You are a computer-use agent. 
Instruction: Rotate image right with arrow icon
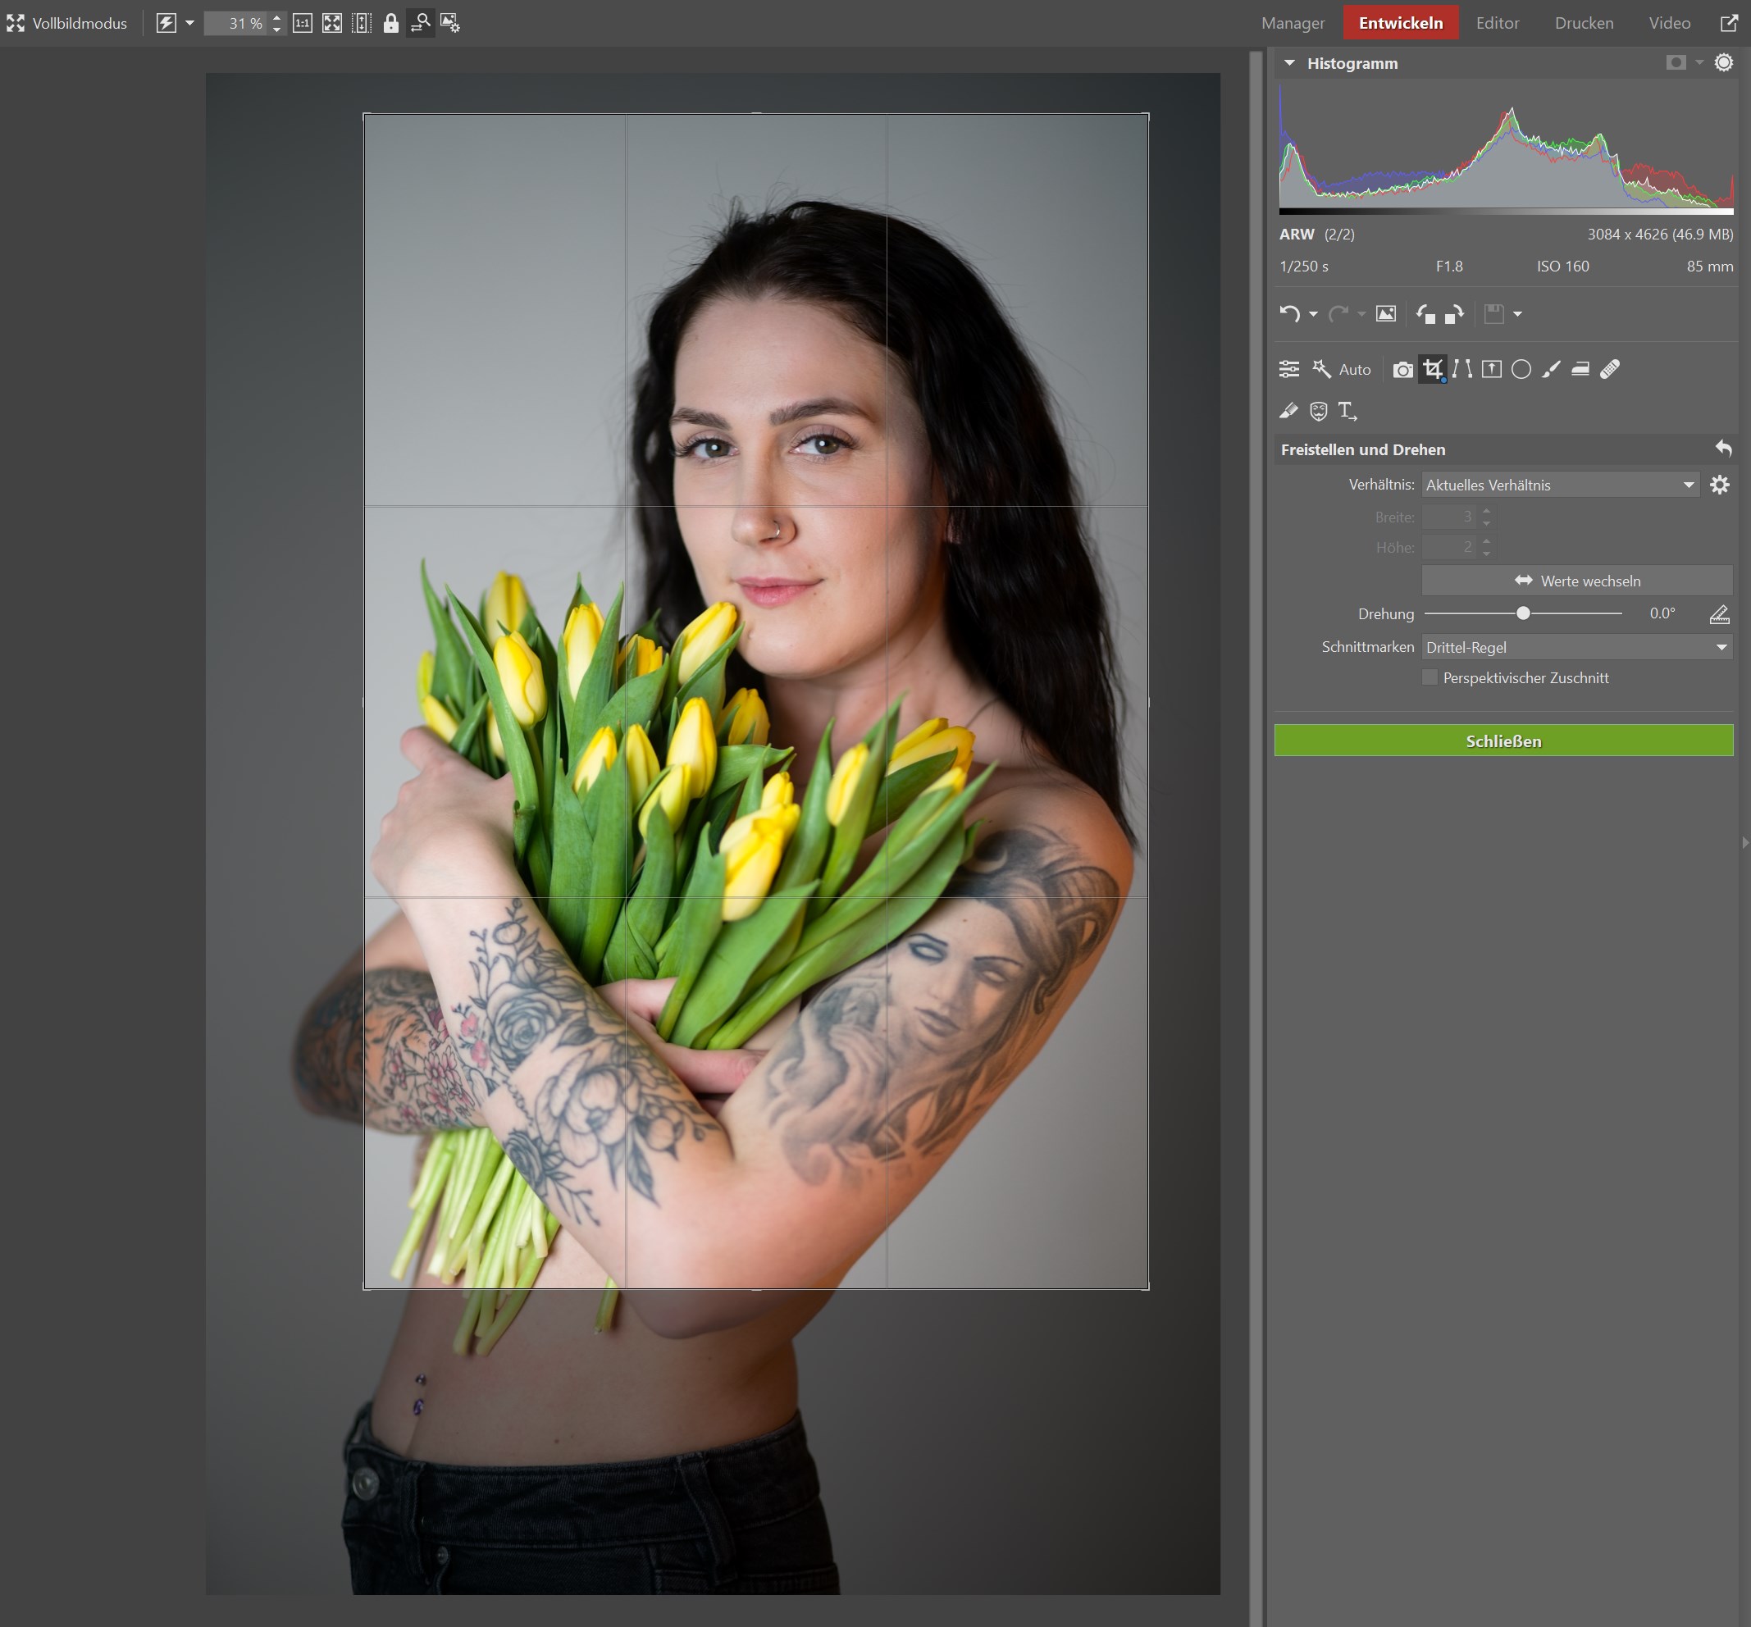[x=1453, y=313]
